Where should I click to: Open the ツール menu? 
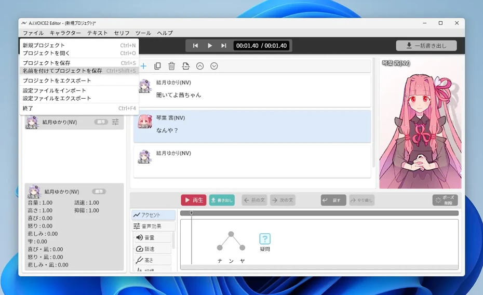(143, 33)
